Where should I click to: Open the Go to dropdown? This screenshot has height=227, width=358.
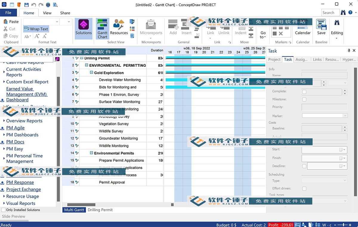[x=263, y=35]
